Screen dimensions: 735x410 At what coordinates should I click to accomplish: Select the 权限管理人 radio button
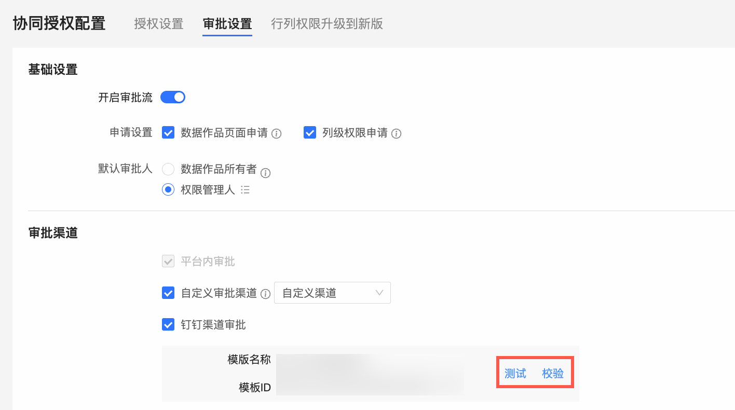[168, 190]
